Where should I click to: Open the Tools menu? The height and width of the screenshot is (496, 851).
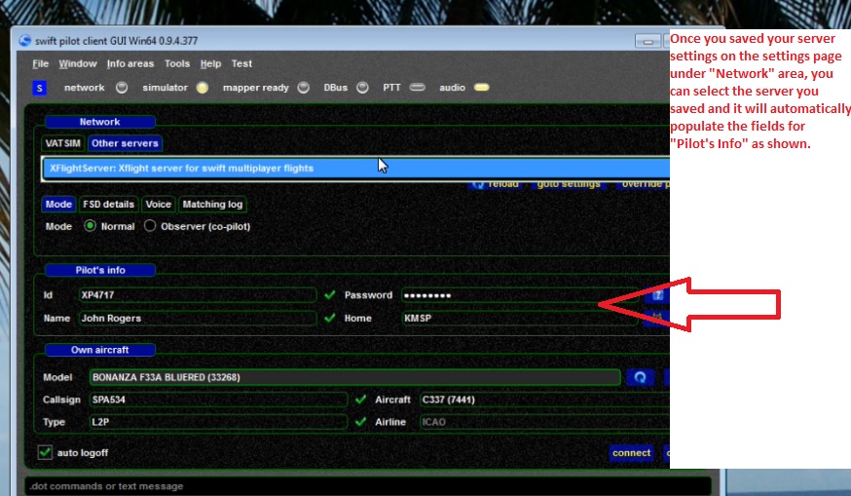(x=177, y=63)
